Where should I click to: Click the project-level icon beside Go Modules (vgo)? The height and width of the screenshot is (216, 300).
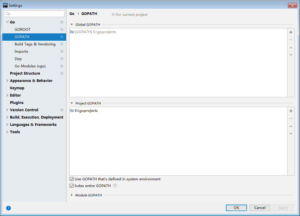pos(62,66)
